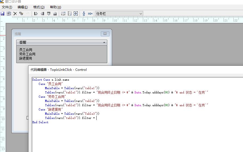Open the 格式(O) menu
Viewport: 243px width, 152px height.
(x=39, y=7)
